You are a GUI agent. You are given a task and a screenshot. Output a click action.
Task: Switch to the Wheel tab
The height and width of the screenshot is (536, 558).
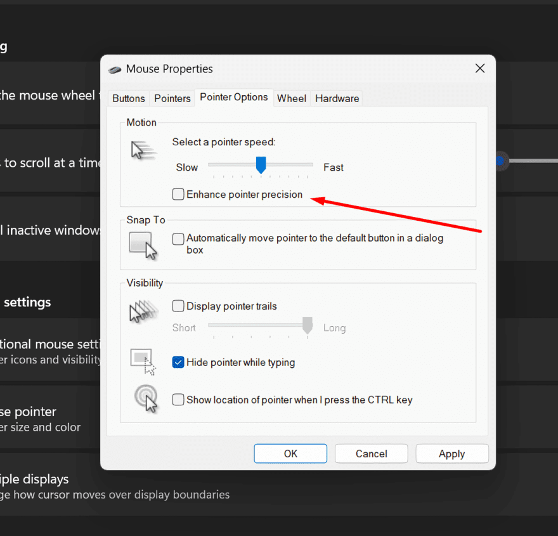tap(292, 98)
